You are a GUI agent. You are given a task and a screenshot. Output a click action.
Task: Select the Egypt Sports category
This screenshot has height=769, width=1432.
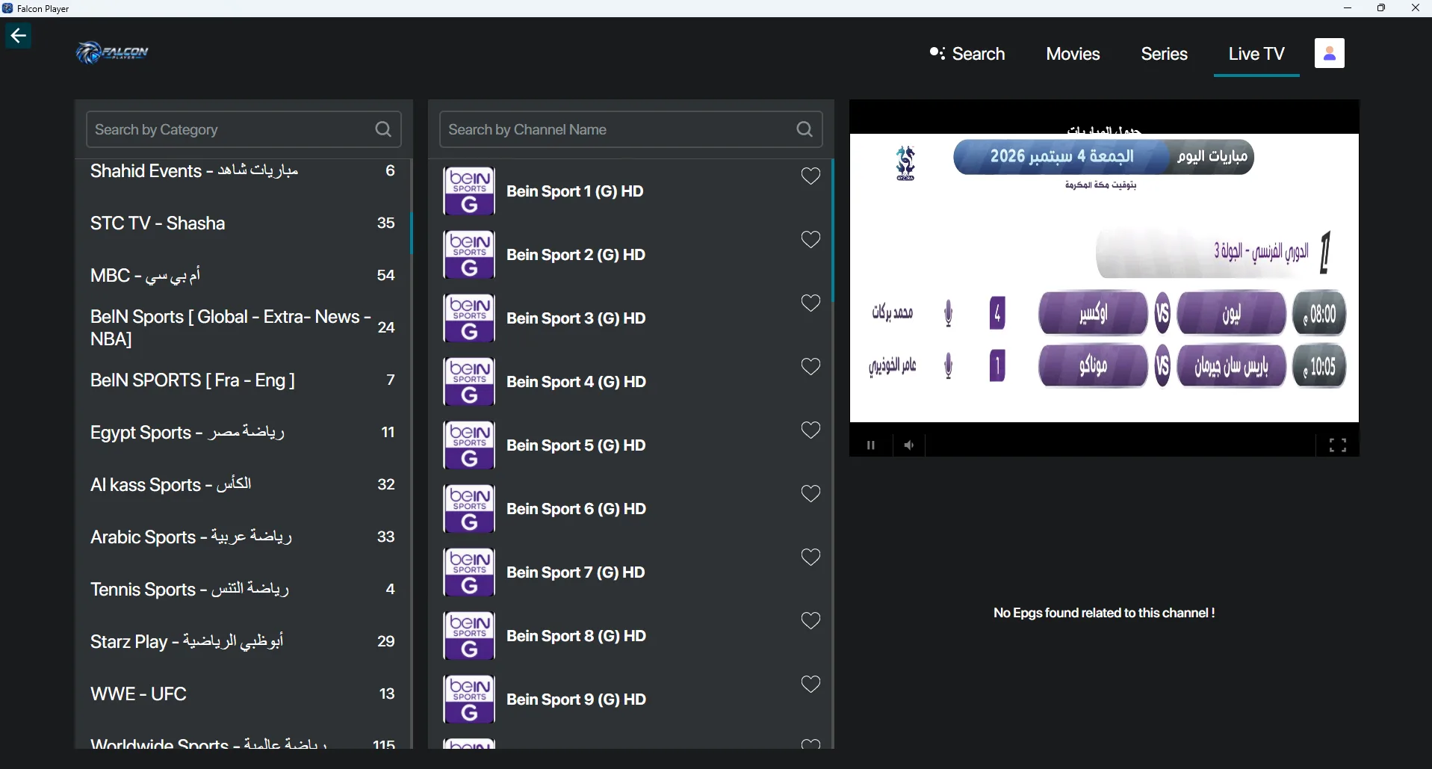(243, 433)
